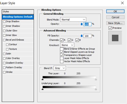Image resolution: width=127 pixels, height=104 pixels.
Task: Close the Layer Style dialog
Action: pyautogui.click(x=122, y=3)
